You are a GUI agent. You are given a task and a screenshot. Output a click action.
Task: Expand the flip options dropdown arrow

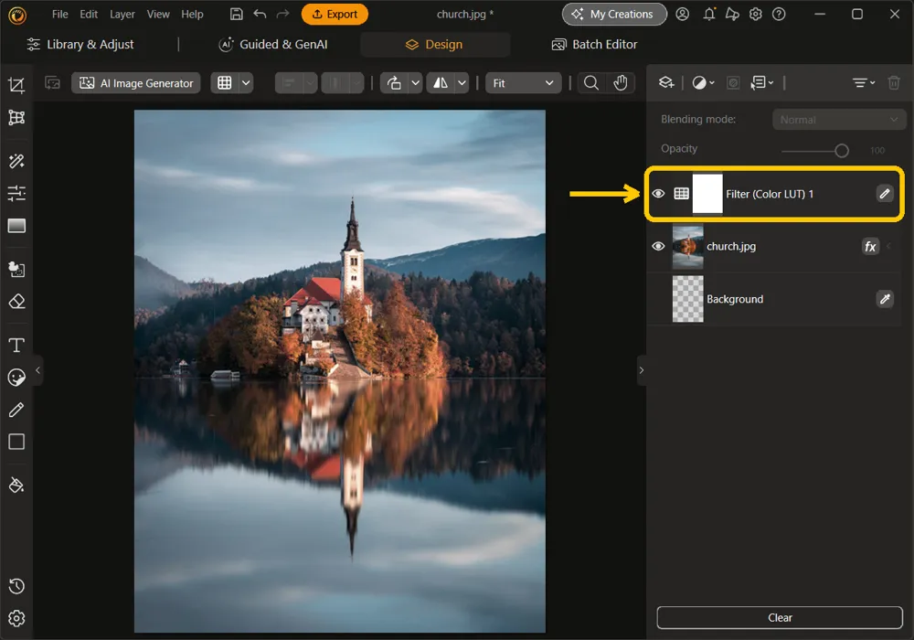point(462,83)
